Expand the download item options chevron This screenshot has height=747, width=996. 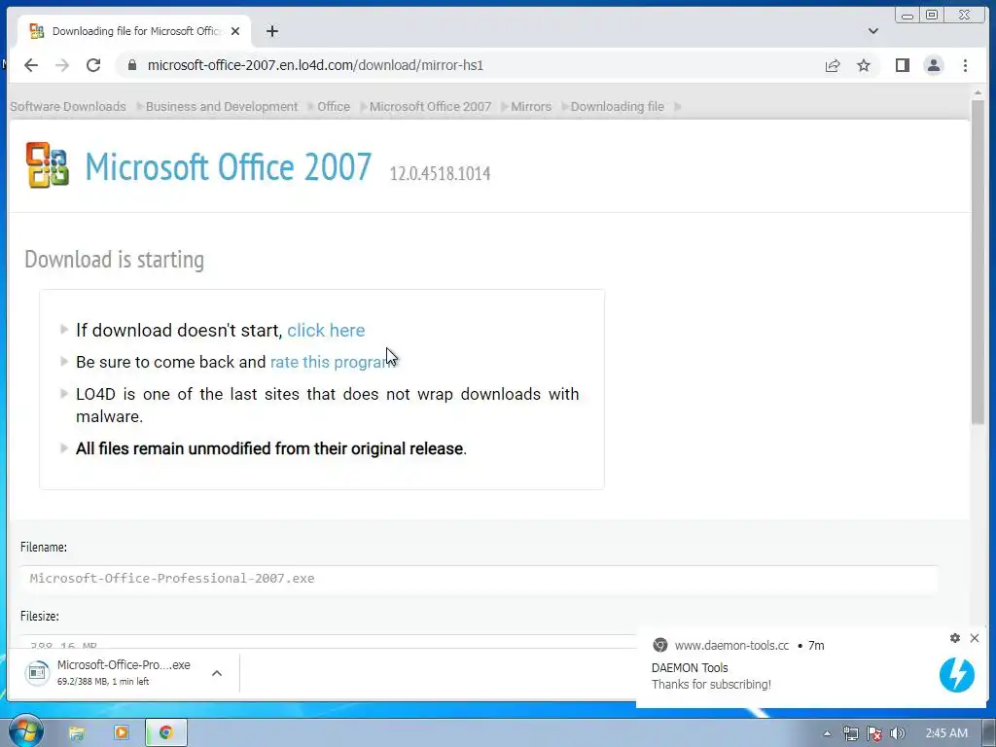coord(217,673)
